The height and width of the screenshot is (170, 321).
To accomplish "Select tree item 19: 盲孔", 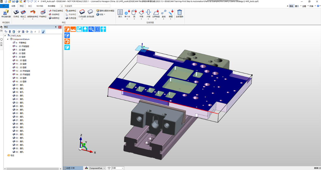I will click(18, 92).
